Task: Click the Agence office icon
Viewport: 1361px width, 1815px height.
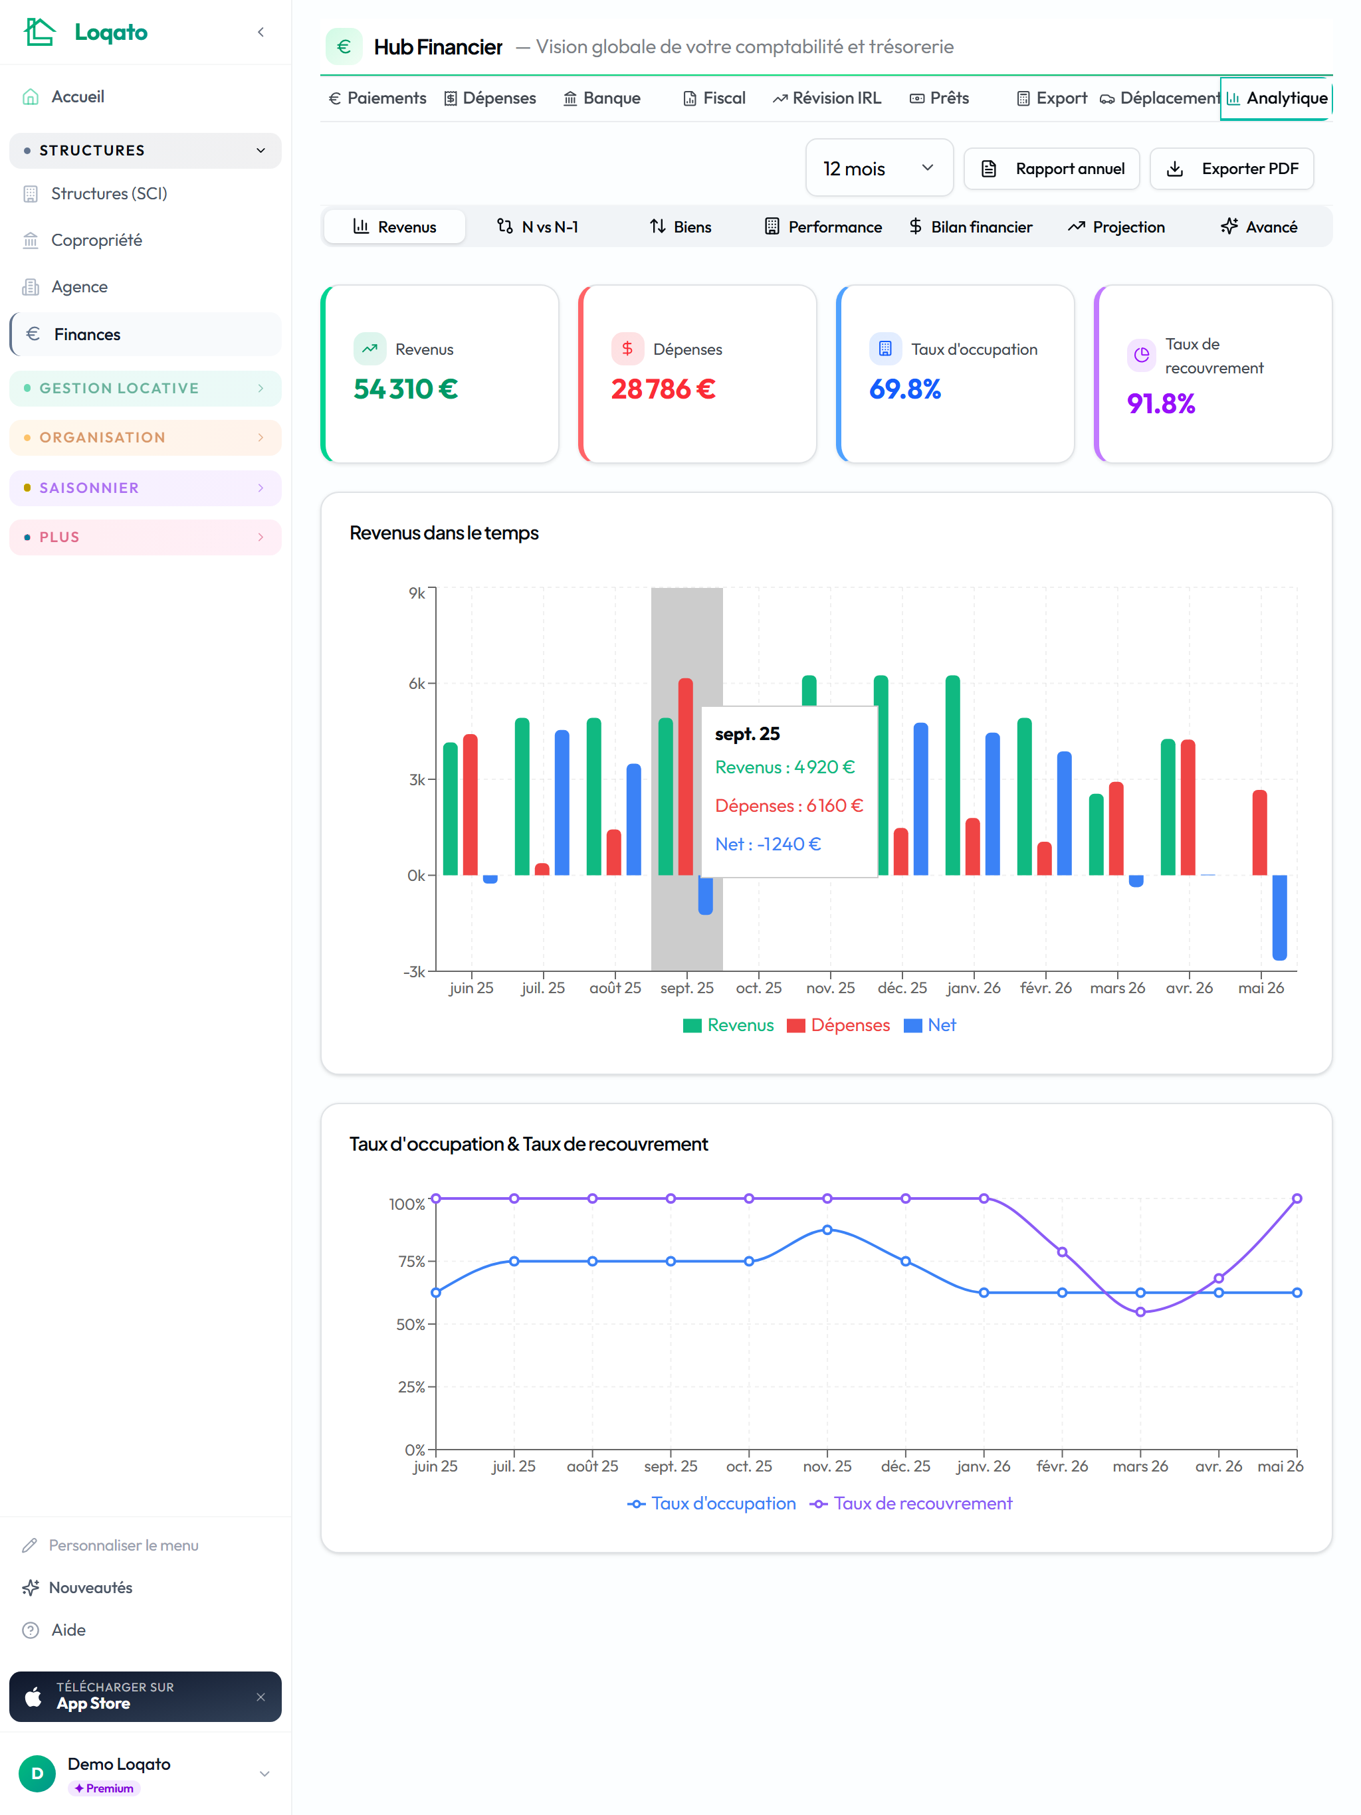Action: coord(31,287)
